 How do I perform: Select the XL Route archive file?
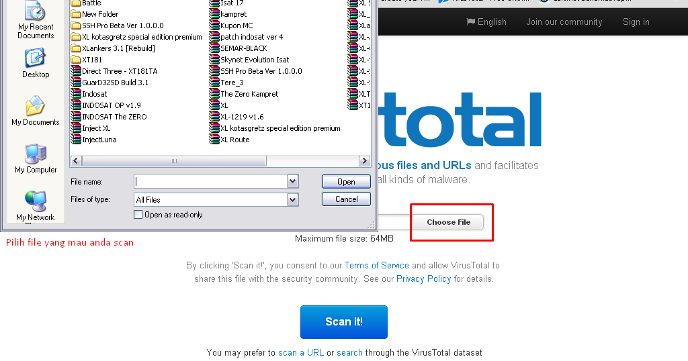[230, 140]
